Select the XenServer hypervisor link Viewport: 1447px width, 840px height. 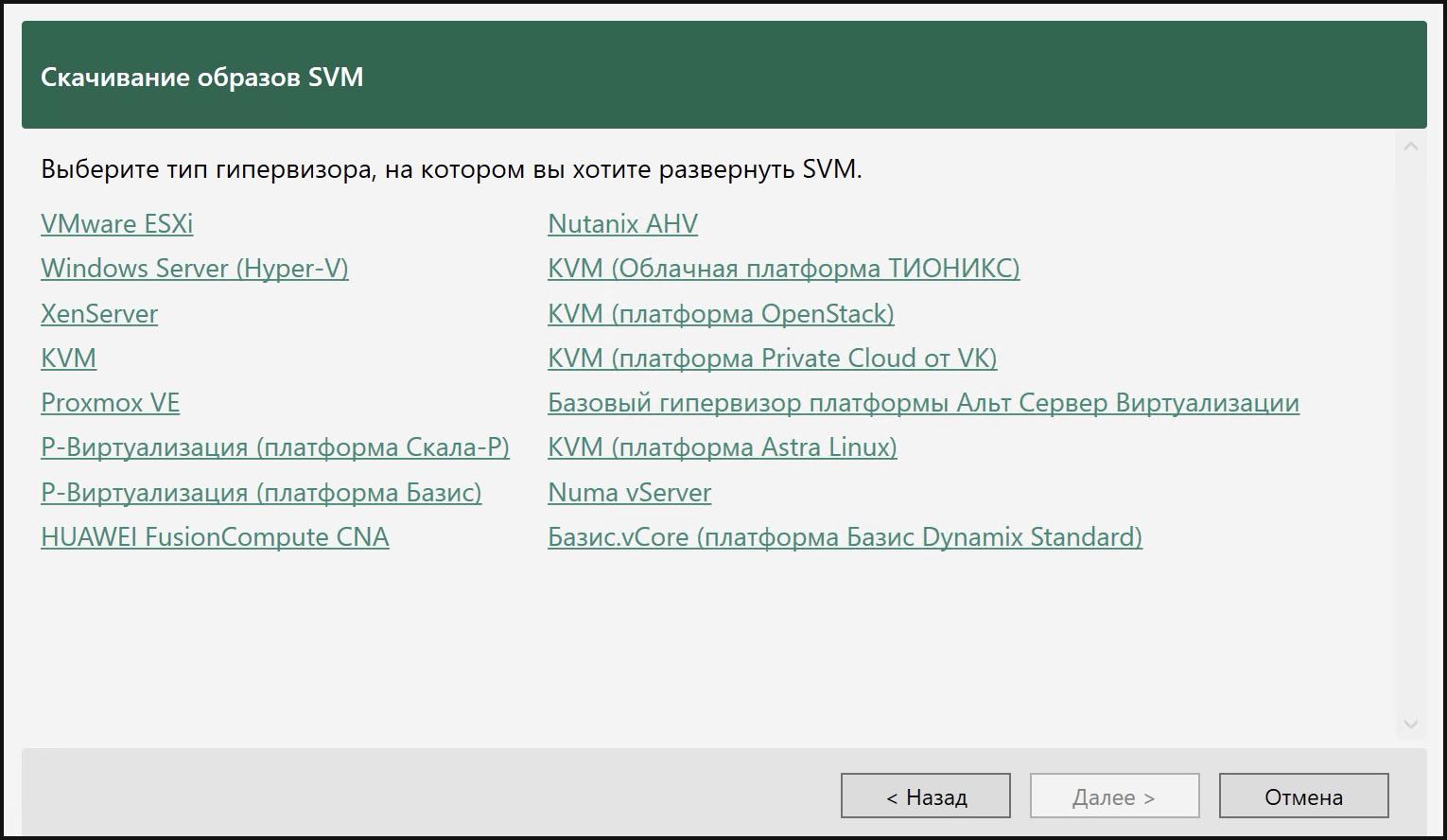[99, 314]
